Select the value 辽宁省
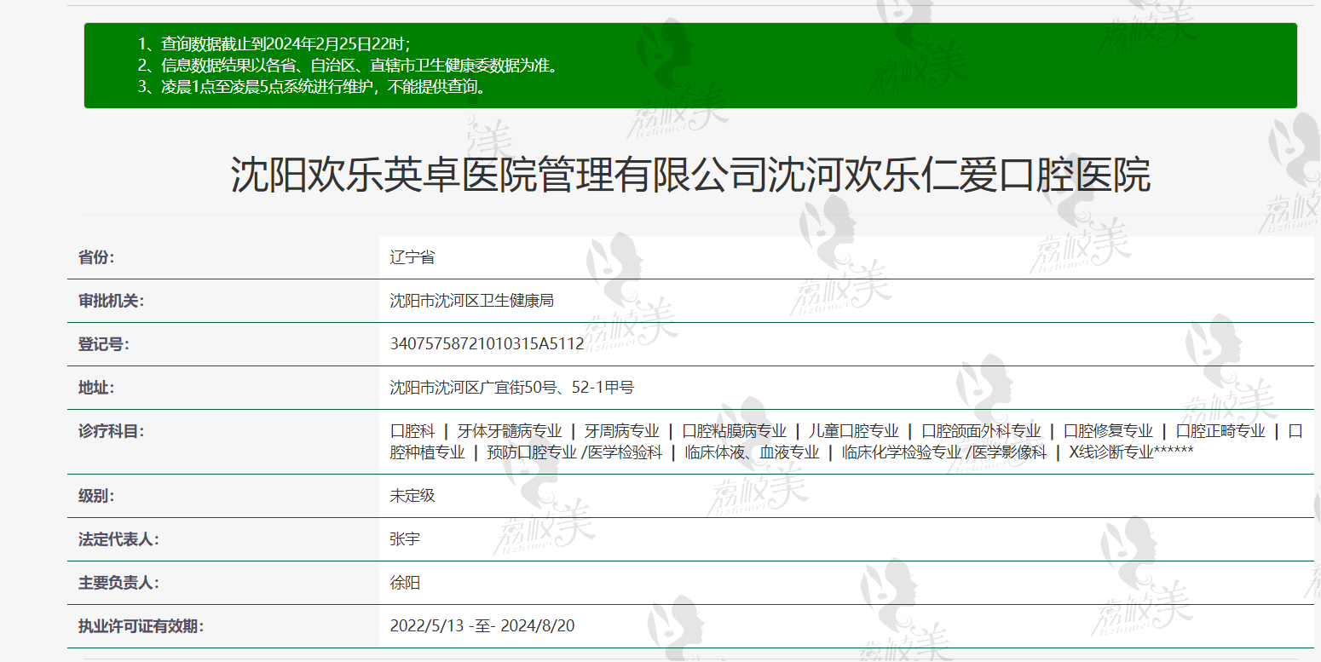 coord(412,257)
